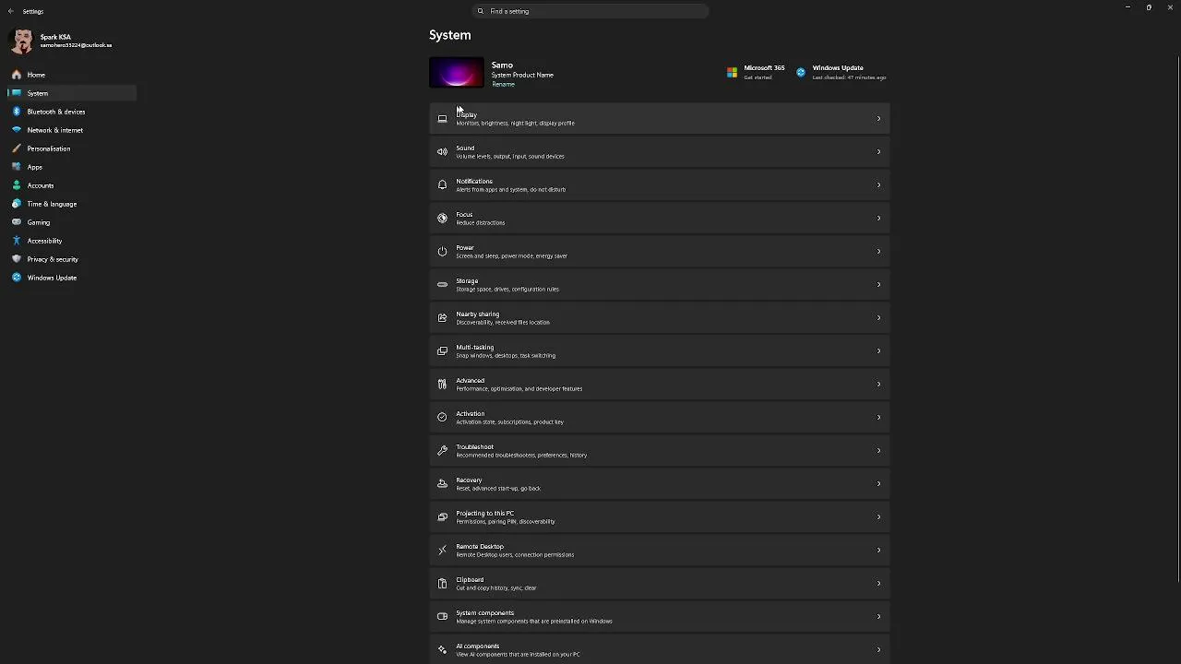Click the Microsoft 365 logo icon

point(732,72)
